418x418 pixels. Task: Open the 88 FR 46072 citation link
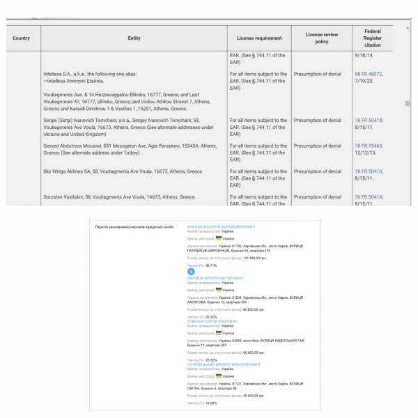368,74
